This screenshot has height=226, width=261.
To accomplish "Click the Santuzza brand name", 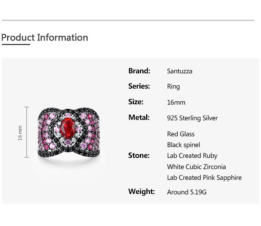I will (180, 71).
